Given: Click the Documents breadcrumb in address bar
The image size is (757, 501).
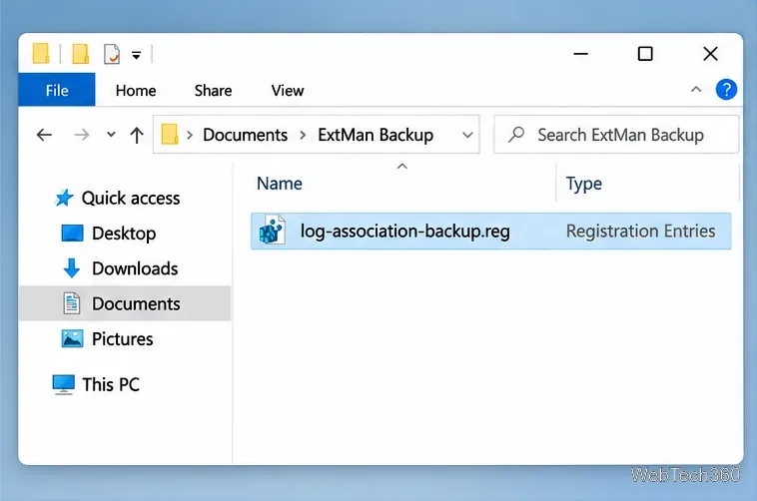Looking at the screenshot, I should click(x=245, y=135).
